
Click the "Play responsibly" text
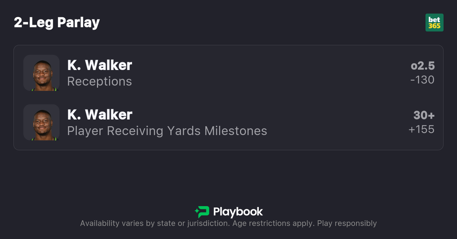pos(347,223)
